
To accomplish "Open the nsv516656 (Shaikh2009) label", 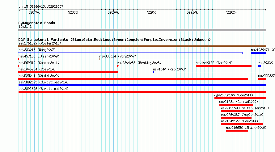I will pos(246,128).
